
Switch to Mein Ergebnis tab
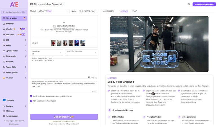point(109,11)
